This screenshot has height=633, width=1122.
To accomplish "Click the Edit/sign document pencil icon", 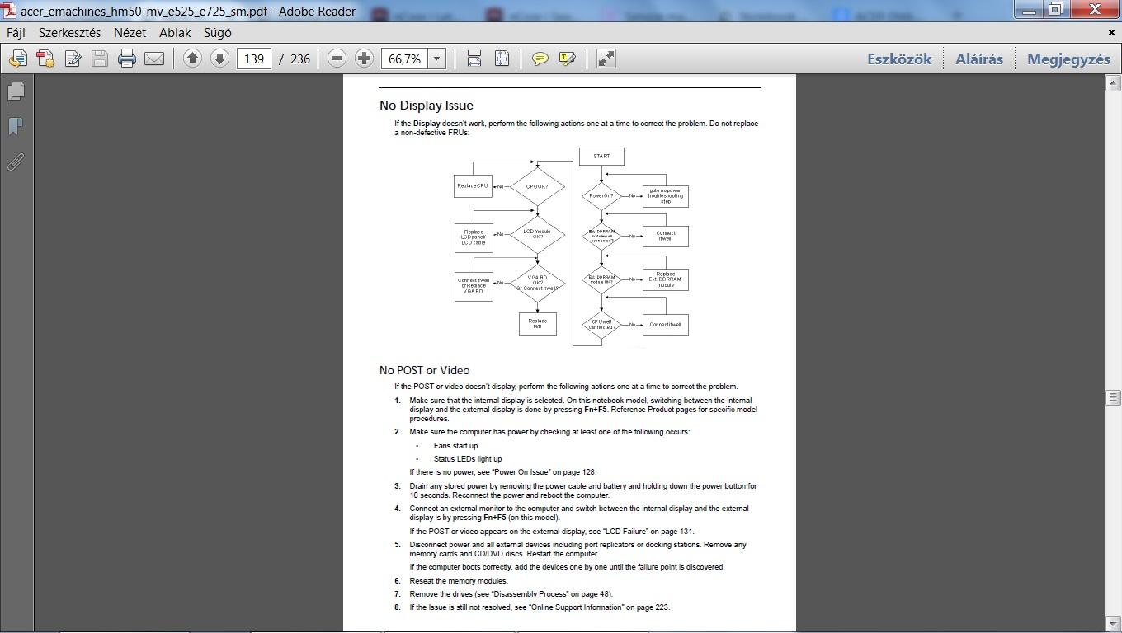I will (x=73, y=59).
